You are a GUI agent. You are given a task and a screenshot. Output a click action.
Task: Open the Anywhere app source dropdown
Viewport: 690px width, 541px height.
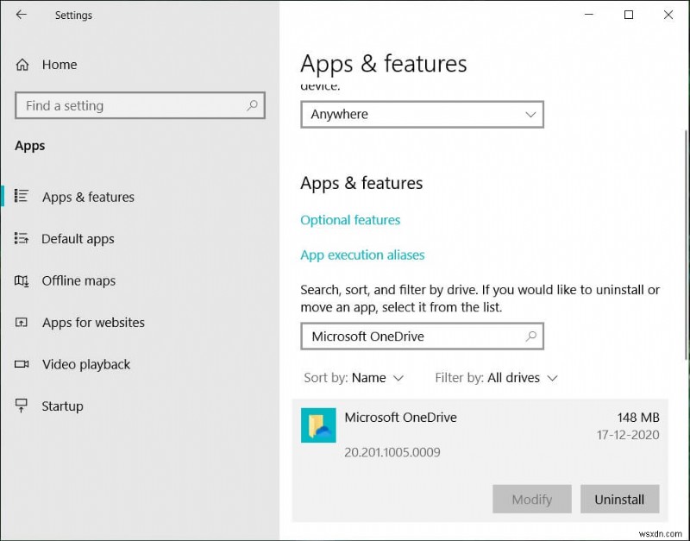[x=422, y=114]
